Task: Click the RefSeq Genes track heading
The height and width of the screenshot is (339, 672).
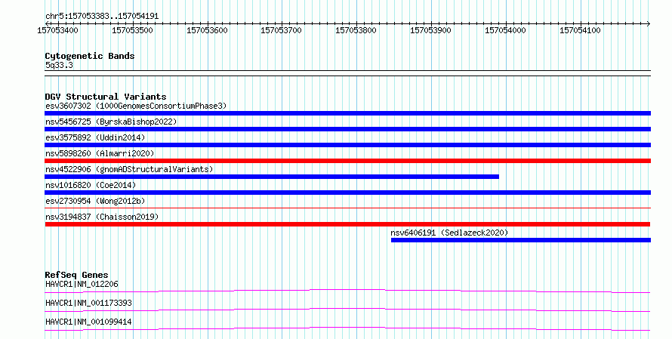Action: (77, 275)
